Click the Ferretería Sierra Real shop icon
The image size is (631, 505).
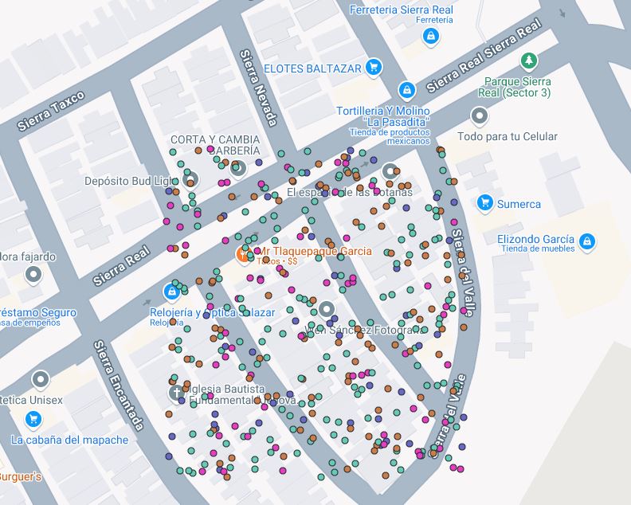[430, 36]
